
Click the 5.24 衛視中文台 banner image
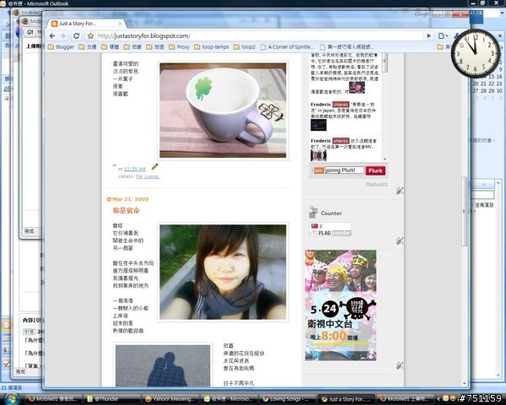coord(341,305)
